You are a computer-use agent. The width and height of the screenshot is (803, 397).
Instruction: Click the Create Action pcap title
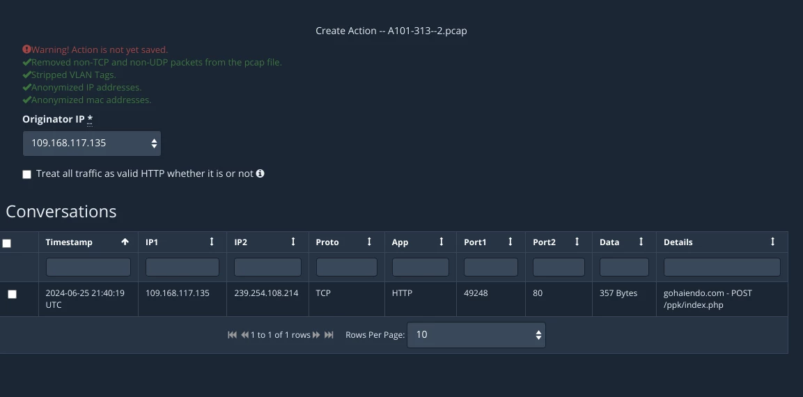click(391, 31)
